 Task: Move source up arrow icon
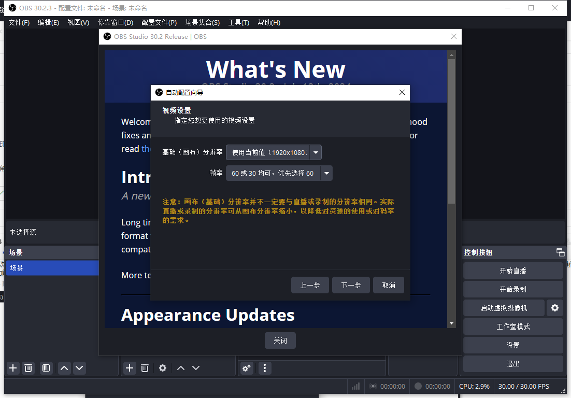pyautogui.click(x=181, y=368)
